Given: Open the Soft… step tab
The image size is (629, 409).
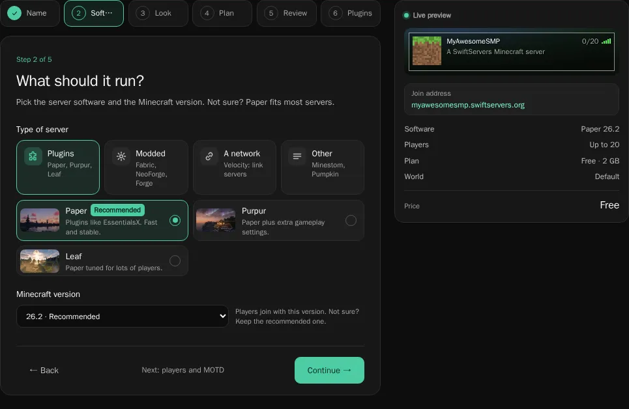Looking at the screenshot, I should click(x=94, y=13).
